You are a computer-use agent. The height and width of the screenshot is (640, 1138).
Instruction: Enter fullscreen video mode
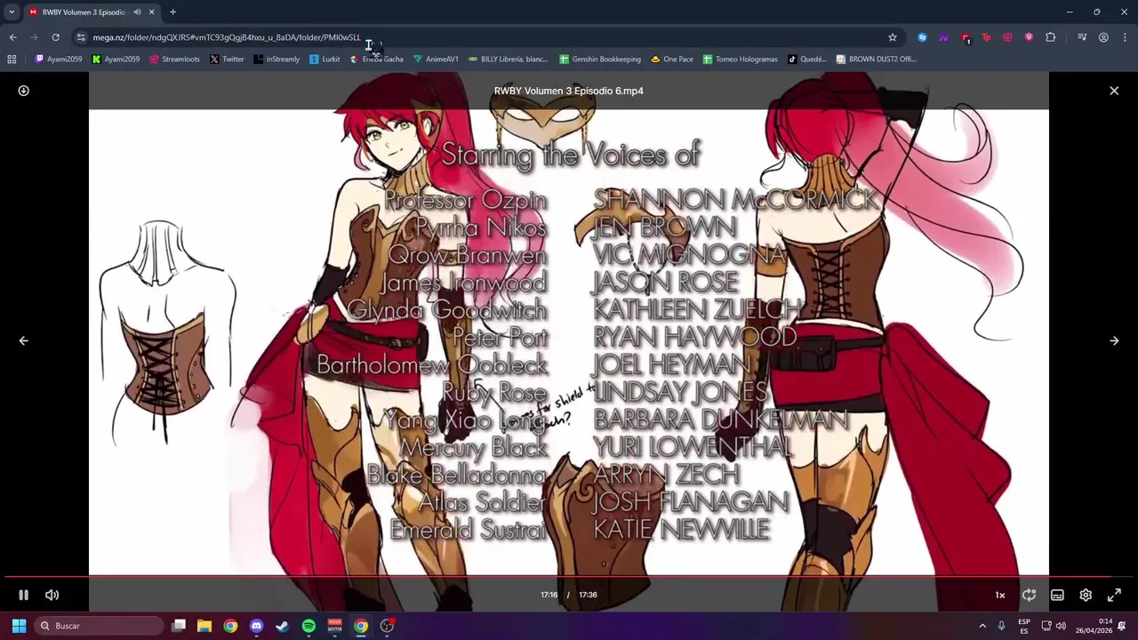1114,595
